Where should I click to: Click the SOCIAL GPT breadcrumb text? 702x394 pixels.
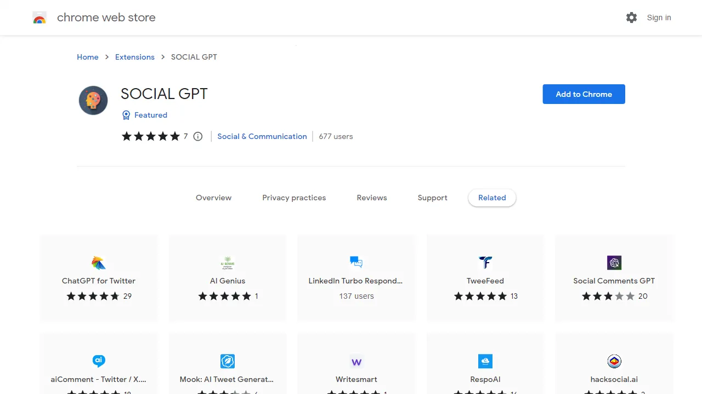click(x=194, y=57)
